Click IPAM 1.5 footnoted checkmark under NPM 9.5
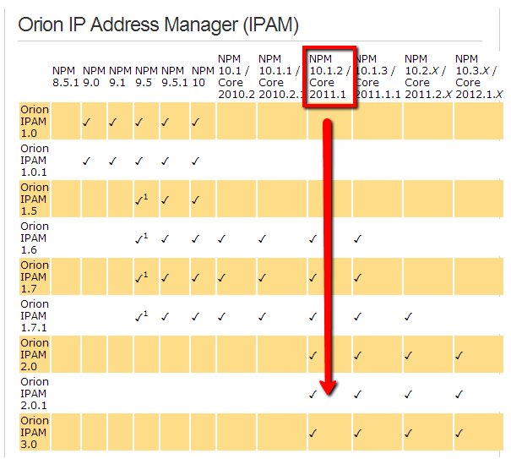 pos(141,199)
